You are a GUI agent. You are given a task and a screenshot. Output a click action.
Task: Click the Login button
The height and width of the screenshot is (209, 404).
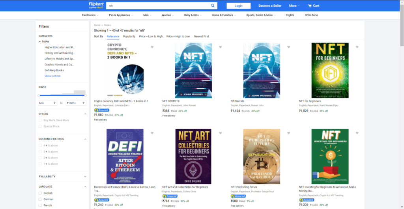pyautogui.click(x=239, y=6)
